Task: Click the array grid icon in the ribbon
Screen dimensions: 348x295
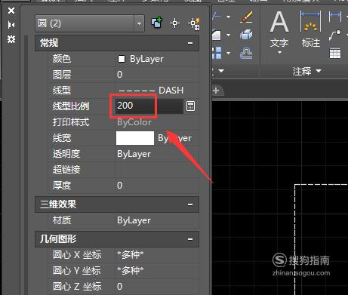Action: (x=217, y=53)
